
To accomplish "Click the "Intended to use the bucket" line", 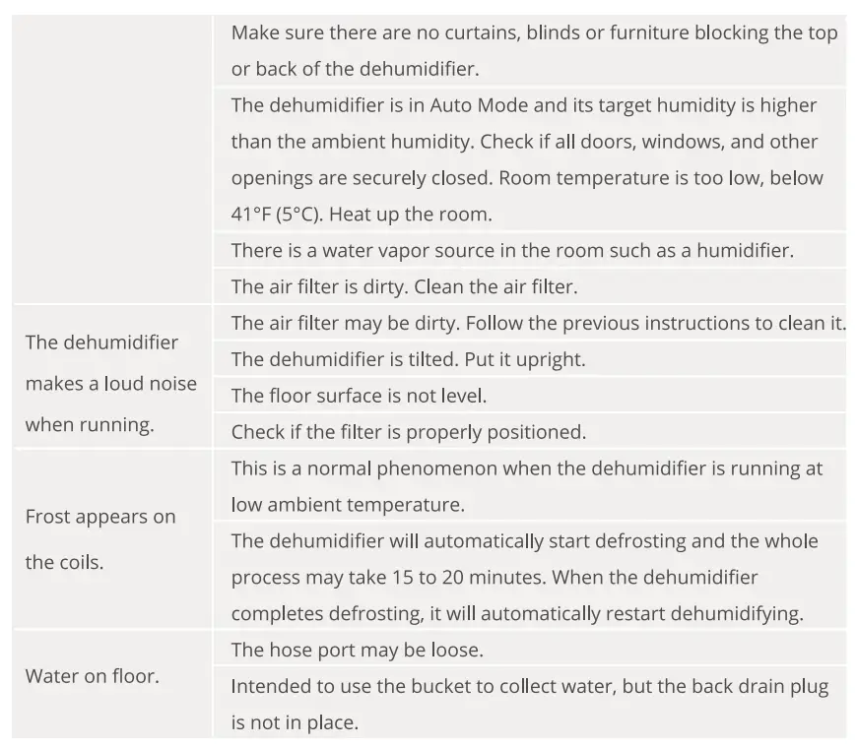I will 529,686.
